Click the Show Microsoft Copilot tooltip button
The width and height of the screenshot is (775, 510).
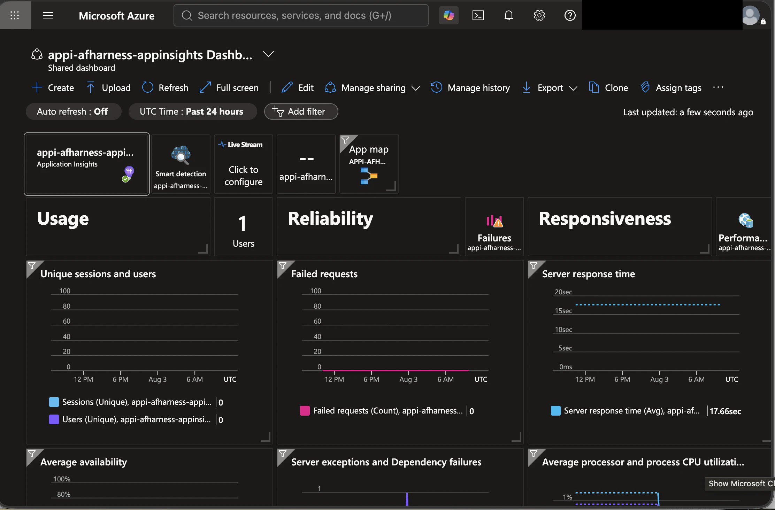click(739, 484)
